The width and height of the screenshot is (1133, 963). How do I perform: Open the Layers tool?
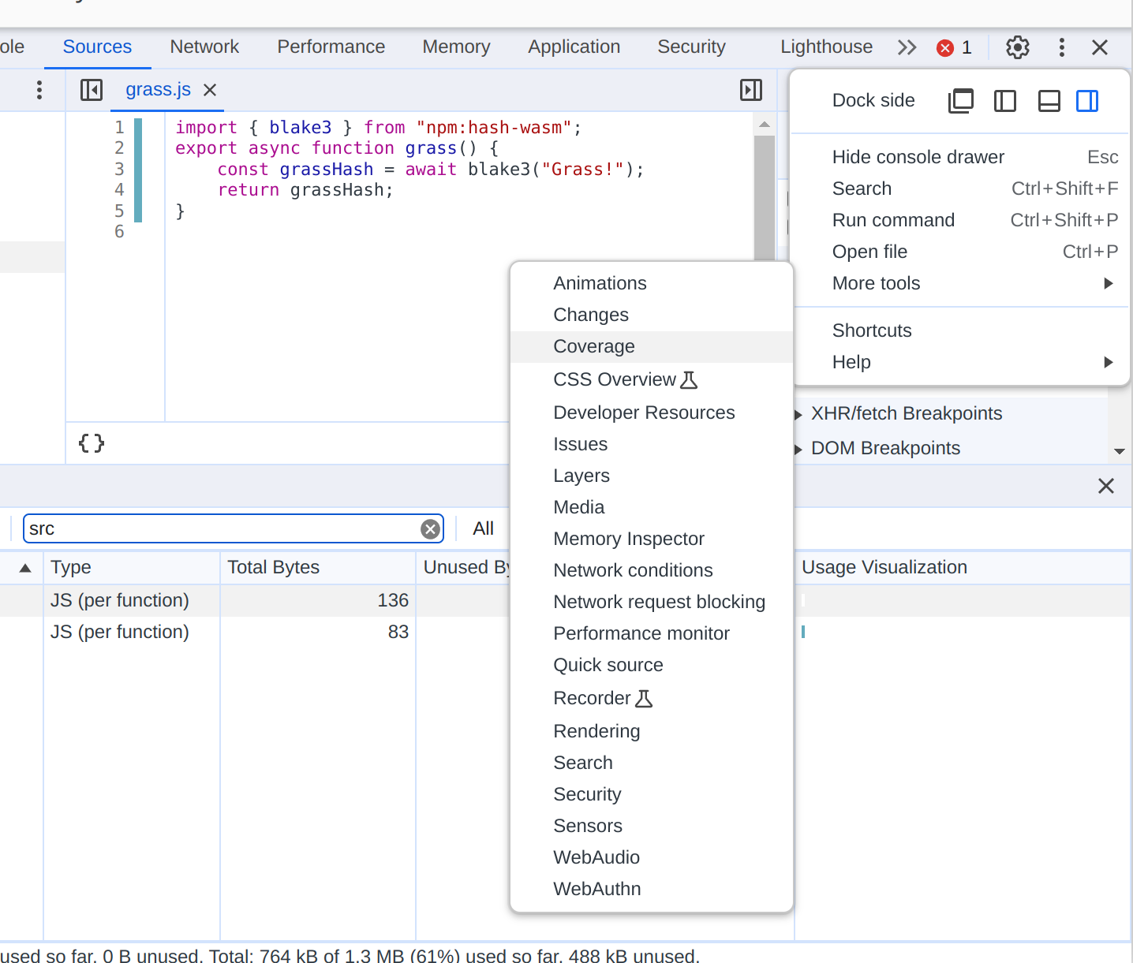(x=652, y=476)
